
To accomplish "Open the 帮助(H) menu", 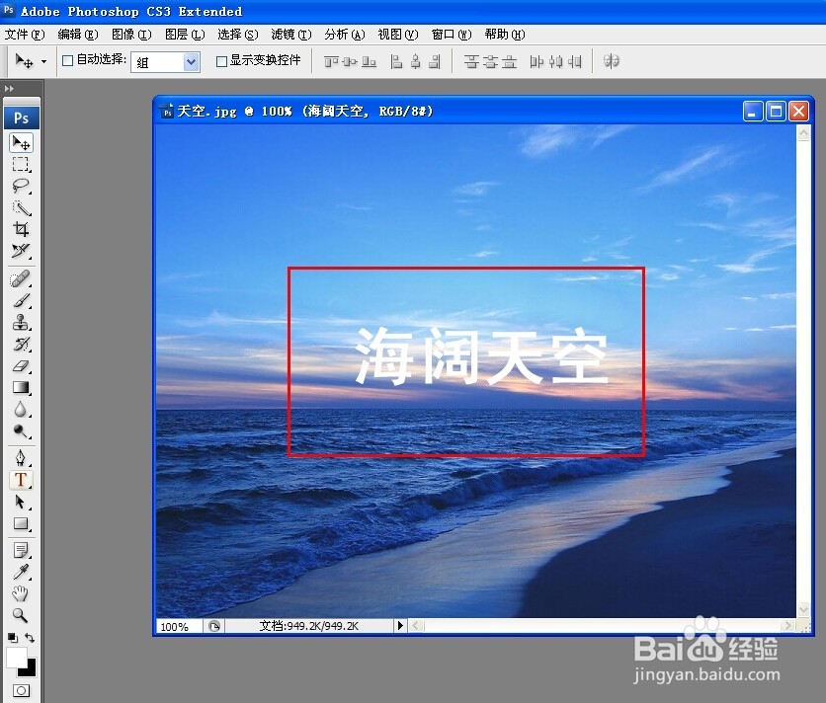I will click(505, 35).
